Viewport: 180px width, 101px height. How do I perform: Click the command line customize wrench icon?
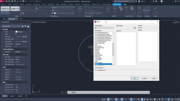(x=66, y=92)
